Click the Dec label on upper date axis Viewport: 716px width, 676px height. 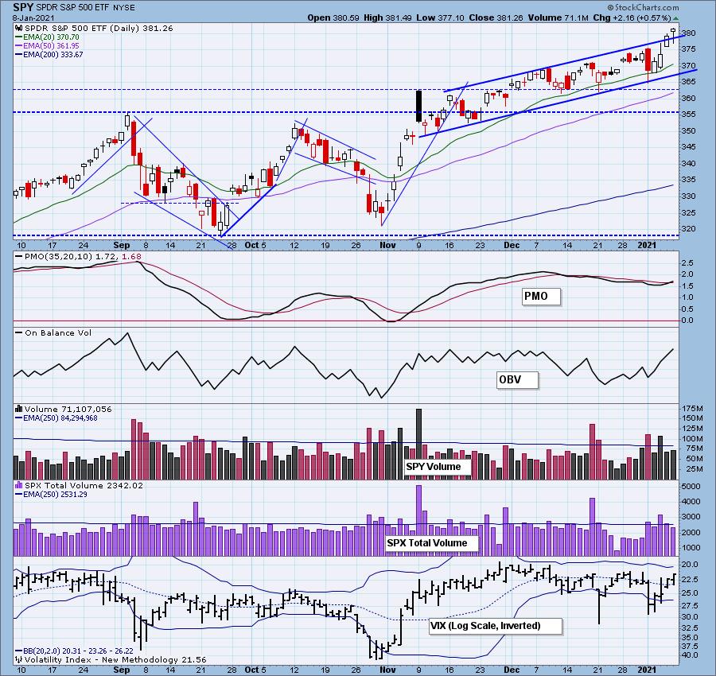click(x=512, y=245)
